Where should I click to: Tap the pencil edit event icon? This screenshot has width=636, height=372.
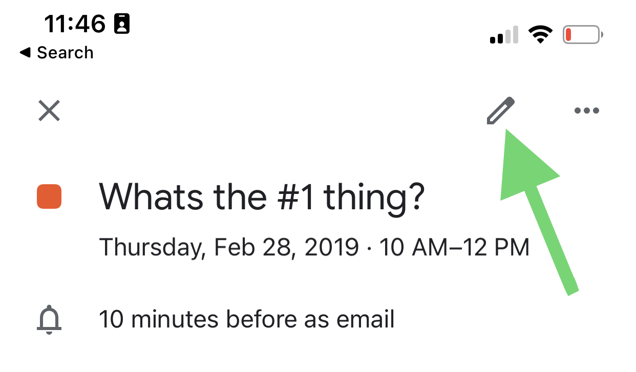click(x=500, y=111)
